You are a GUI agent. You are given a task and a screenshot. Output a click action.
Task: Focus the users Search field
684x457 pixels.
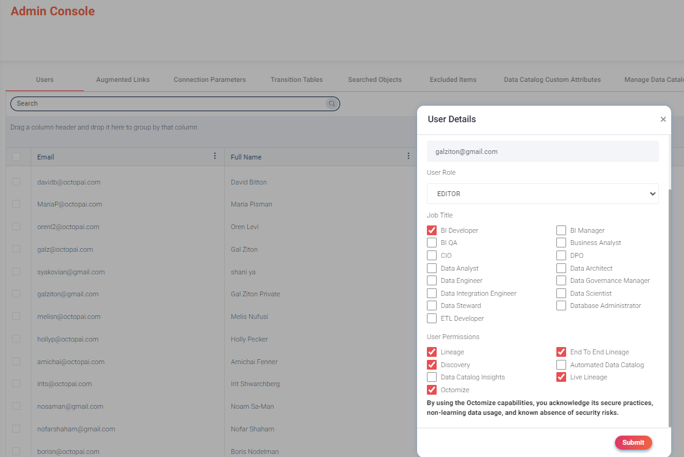tap(168, 104)
